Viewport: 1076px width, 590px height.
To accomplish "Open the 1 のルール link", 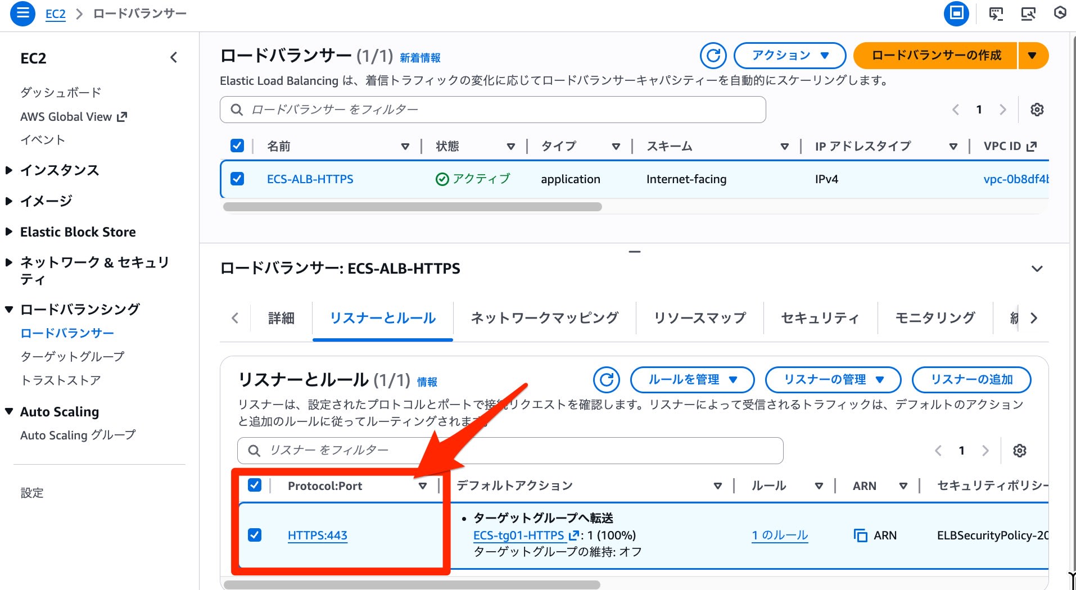I will [x=780, y=535].
